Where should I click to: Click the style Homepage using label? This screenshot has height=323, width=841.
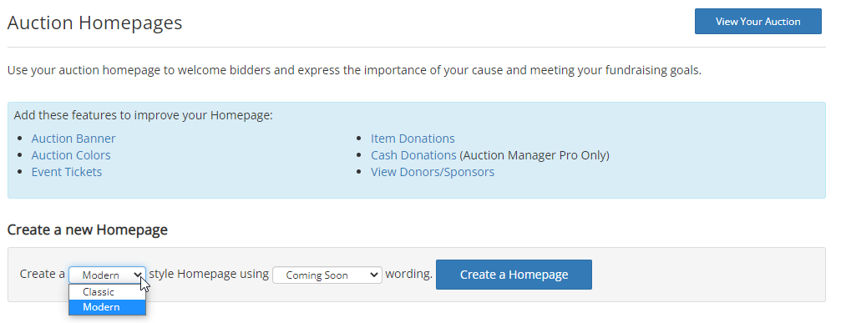[209, 274]
